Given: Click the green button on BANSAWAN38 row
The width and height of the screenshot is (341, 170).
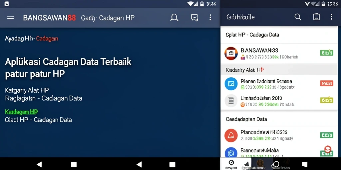Looking at the screenshot, I should click(327, 53).
